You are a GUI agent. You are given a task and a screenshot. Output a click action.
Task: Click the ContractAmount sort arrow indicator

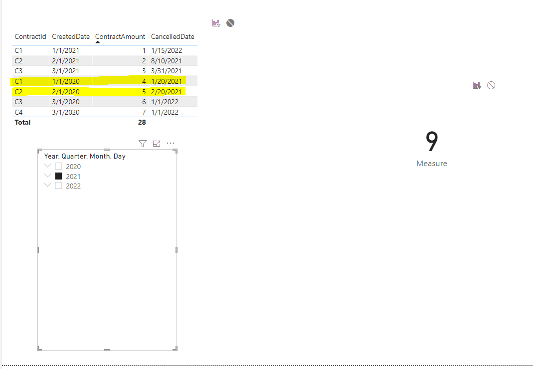pyautogui.click(x=98, y=42)
